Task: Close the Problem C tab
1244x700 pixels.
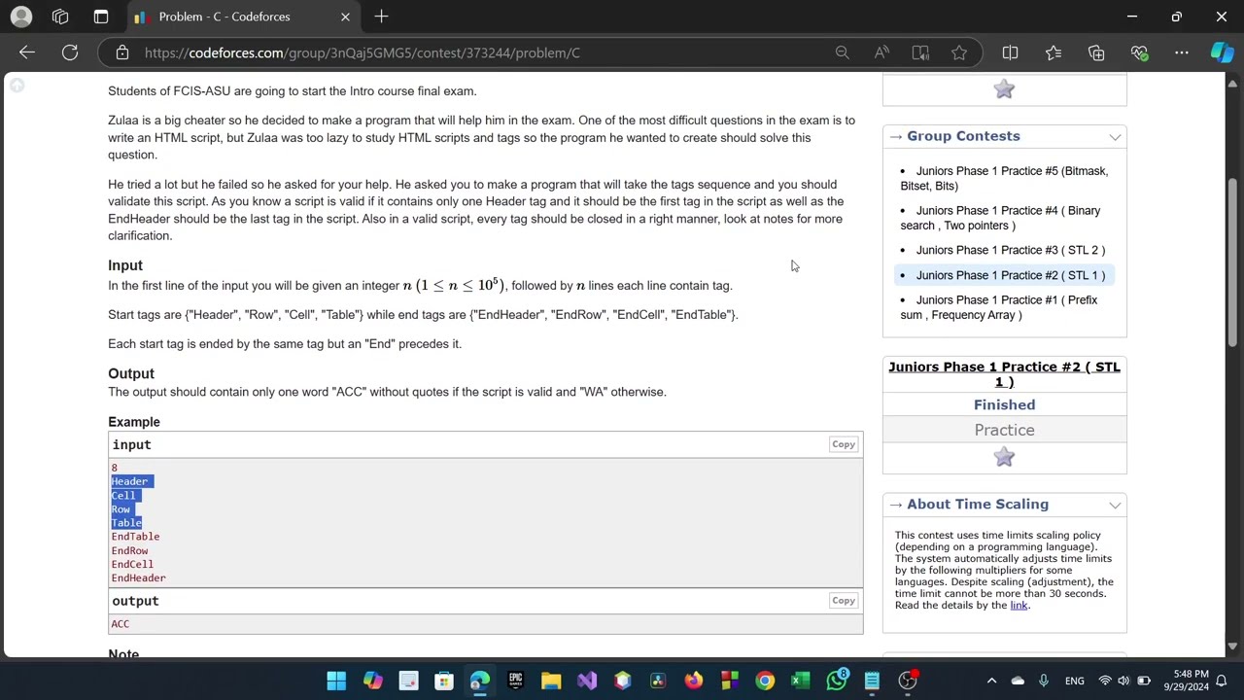Action: click(x=345, y=17)
